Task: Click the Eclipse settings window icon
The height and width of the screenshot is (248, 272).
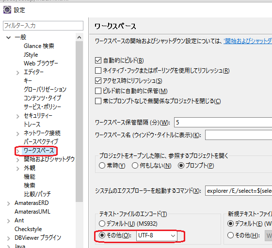Action: click(x=7, y=10)
